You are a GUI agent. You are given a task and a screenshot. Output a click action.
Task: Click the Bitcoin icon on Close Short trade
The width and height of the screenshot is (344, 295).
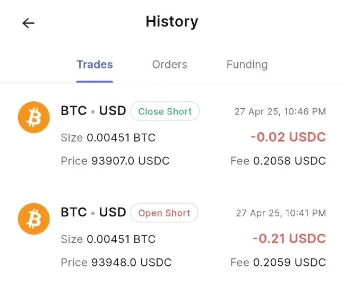click(x=34, y=118)
